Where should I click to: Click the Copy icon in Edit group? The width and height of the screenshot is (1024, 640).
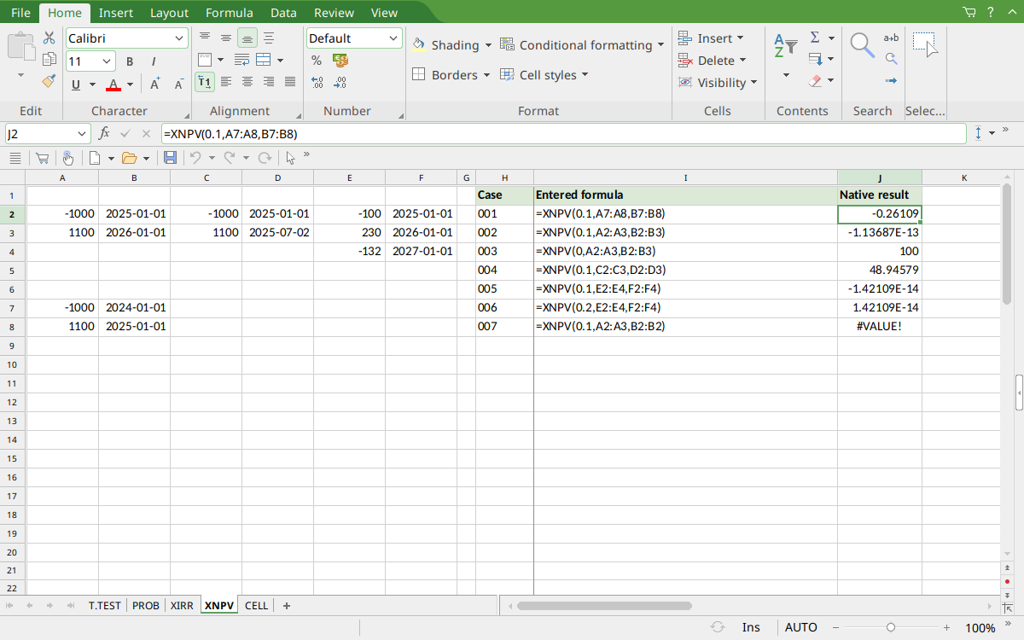[49, 60]
